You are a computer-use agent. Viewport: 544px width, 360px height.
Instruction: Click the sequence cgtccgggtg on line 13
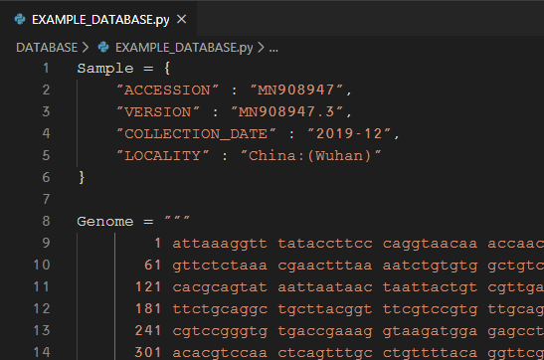click(x=220, y=331)
